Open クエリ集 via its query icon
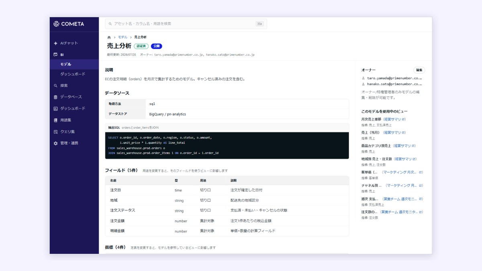 click(56, 132)
